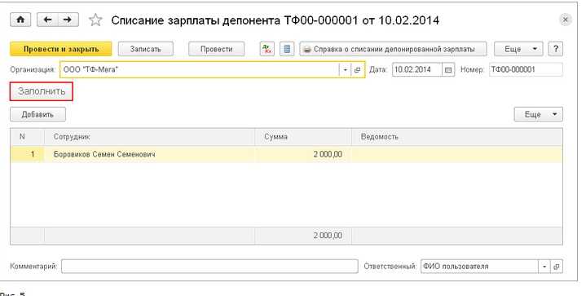Screen dimensions: 586x296
Task: Add document to favorites star
Action: coord(95,20)
